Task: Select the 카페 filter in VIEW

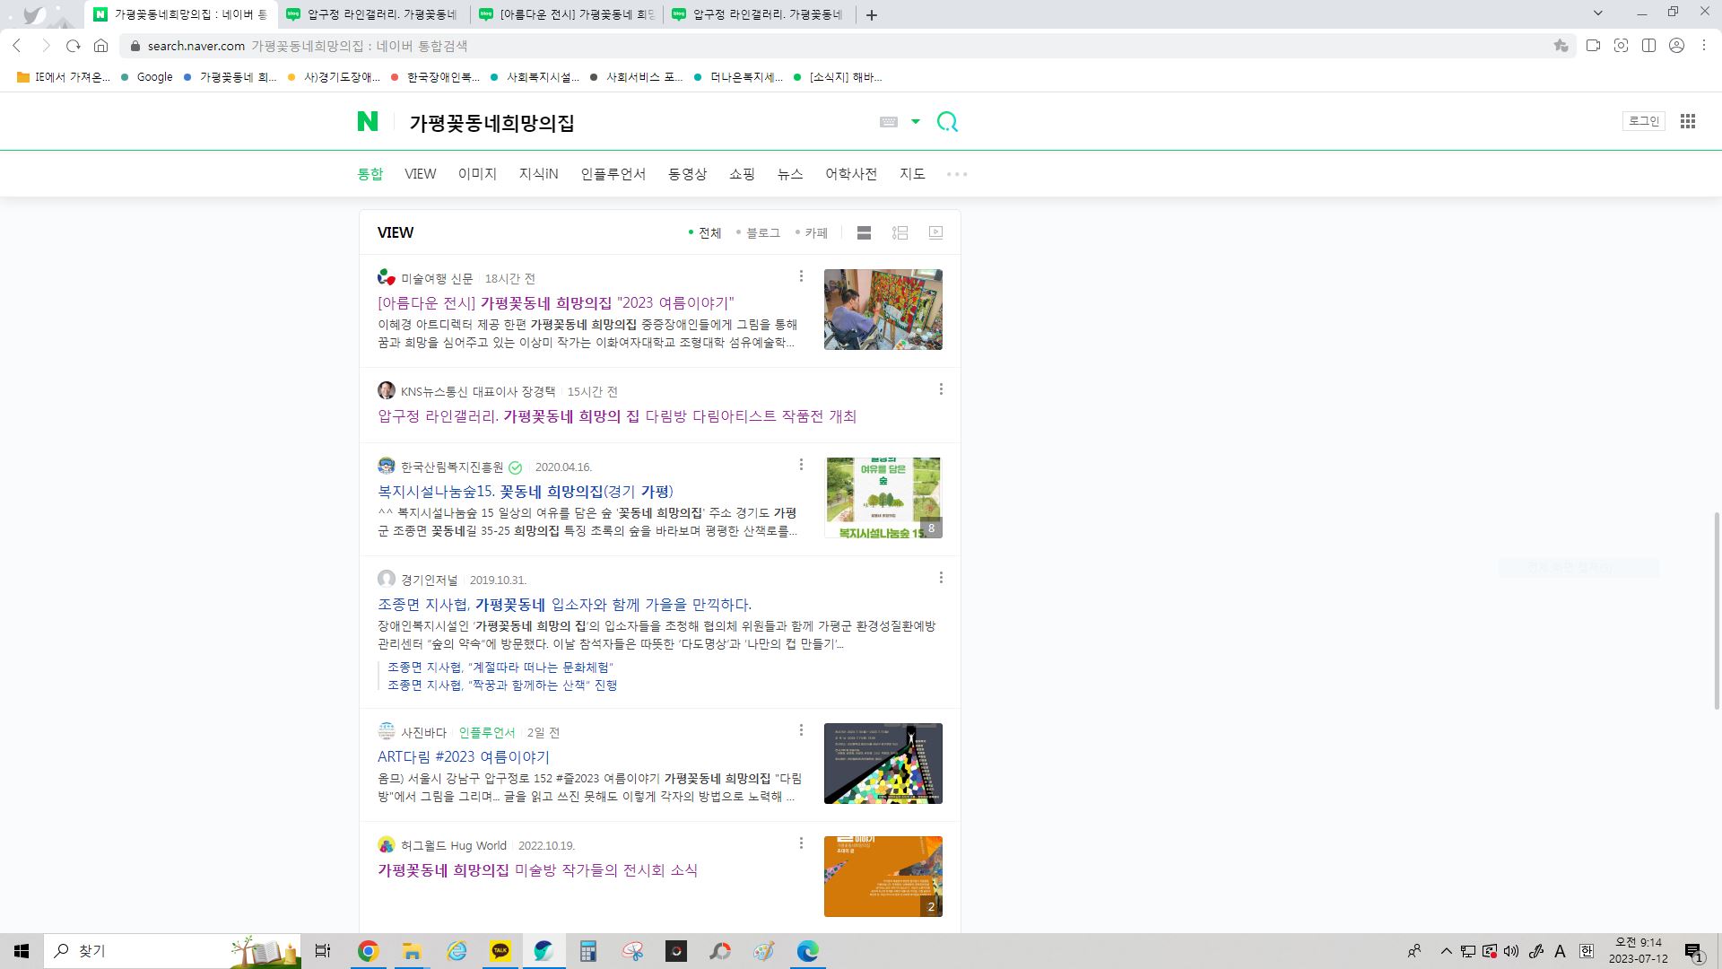Action: (815, 233)
